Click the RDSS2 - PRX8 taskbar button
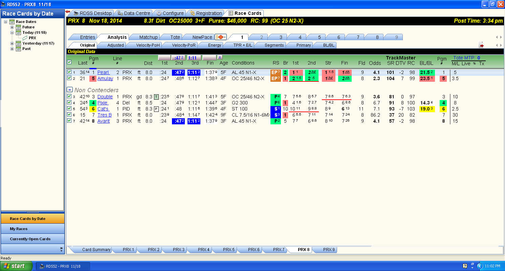The height and width of the screenshot is (271, 505). coord(63,266)
